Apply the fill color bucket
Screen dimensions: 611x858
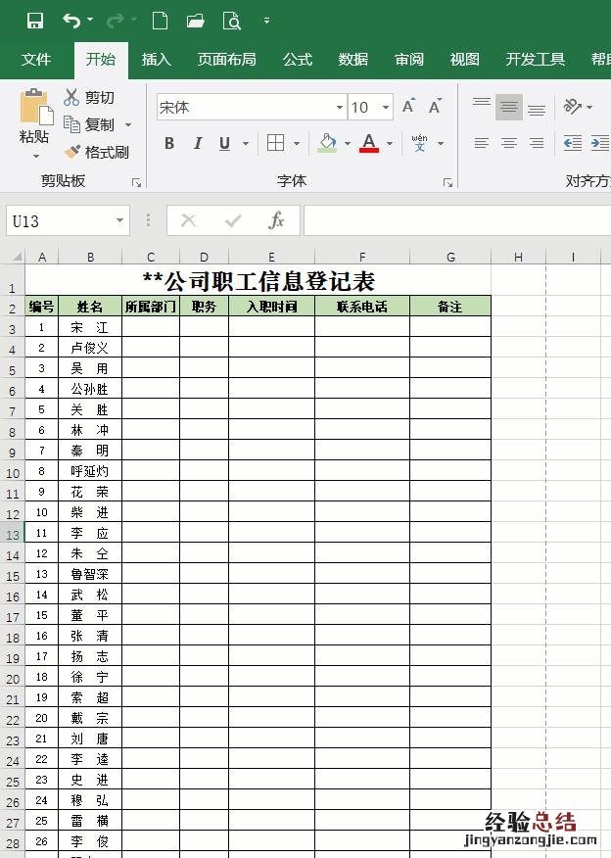click(327, 143)
